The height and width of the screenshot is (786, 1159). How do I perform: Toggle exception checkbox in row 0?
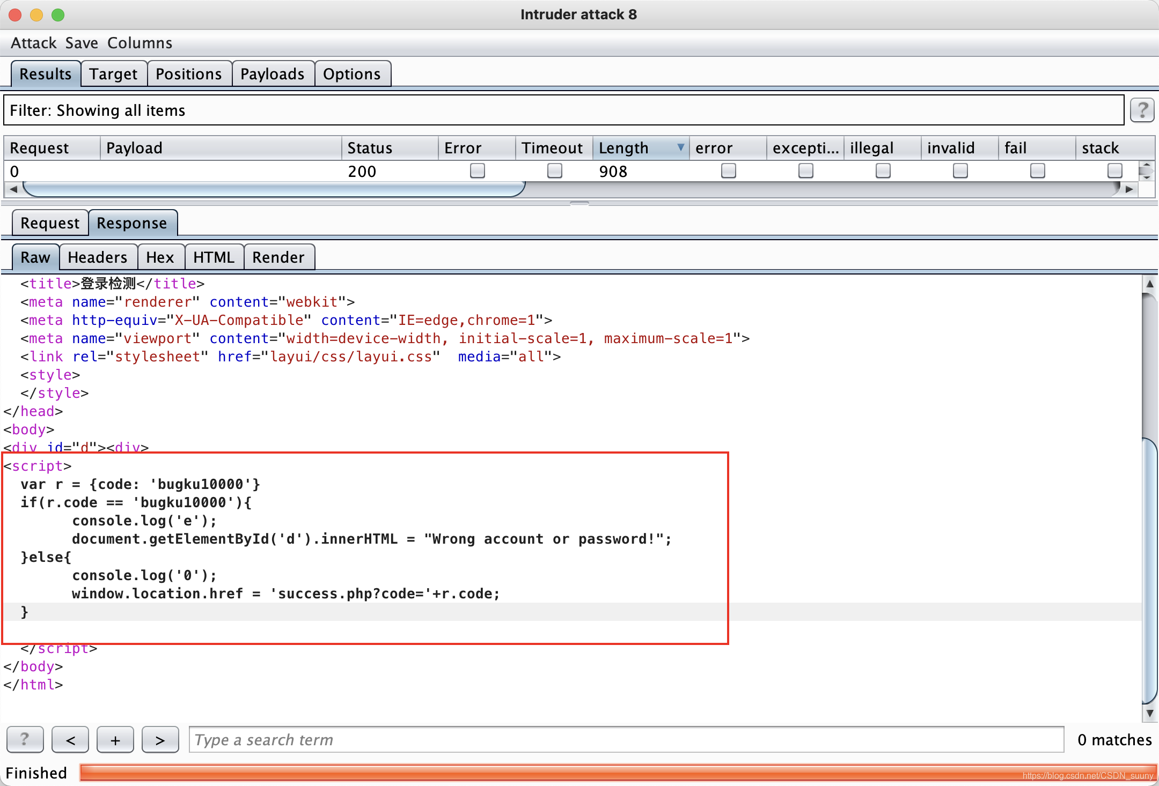point(806,170)
